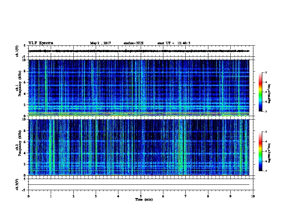Image resolution: width=285 pixels, height=220 pixels.
Task: Click the Time (min) axis title
Action: click(144, 200)
